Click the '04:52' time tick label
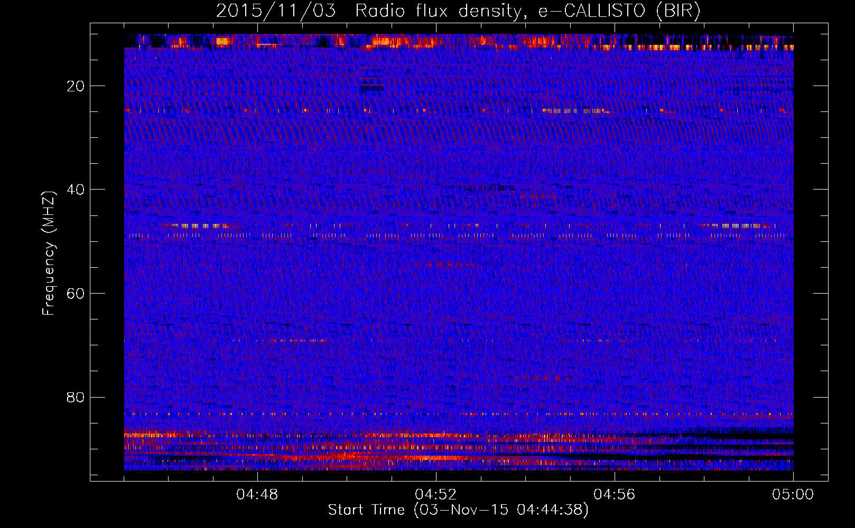855x528 pixels. (436, 495)
